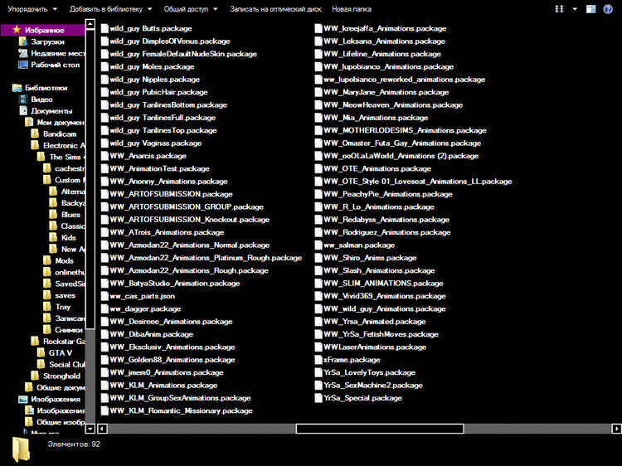Screen dimensions: 622x466
Task: Open the Видео library icon
Action: (x=23, y=100)
